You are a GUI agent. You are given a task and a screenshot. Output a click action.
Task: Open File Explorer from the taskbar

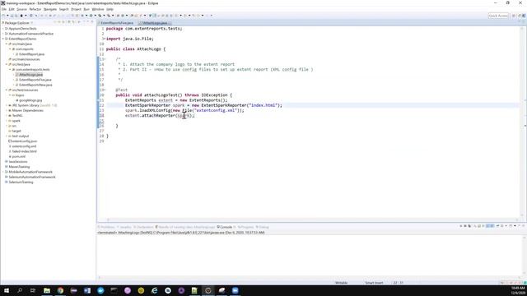pos(47,290)
